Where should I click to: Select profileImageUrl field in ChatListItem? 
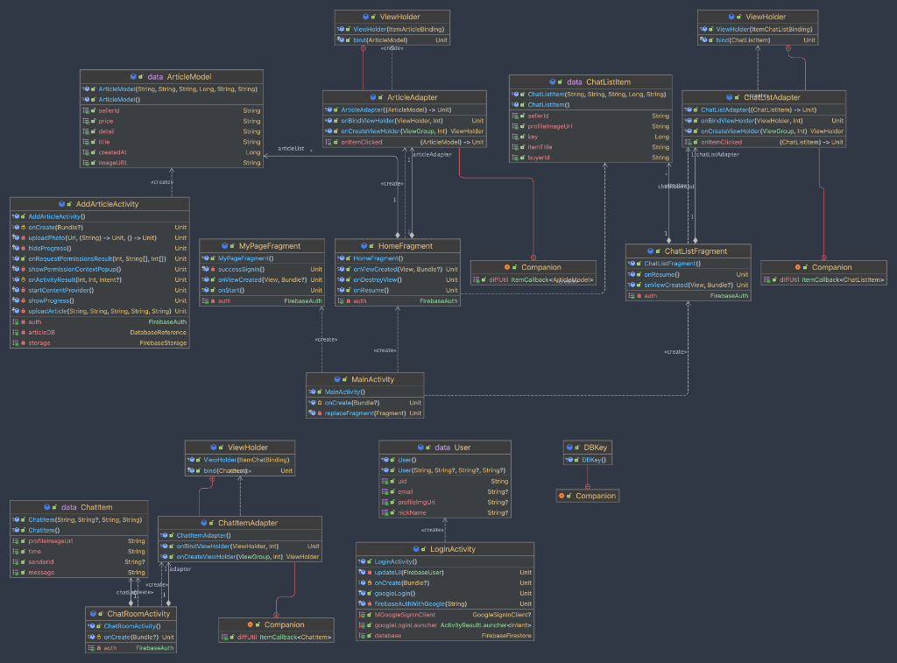590,126
